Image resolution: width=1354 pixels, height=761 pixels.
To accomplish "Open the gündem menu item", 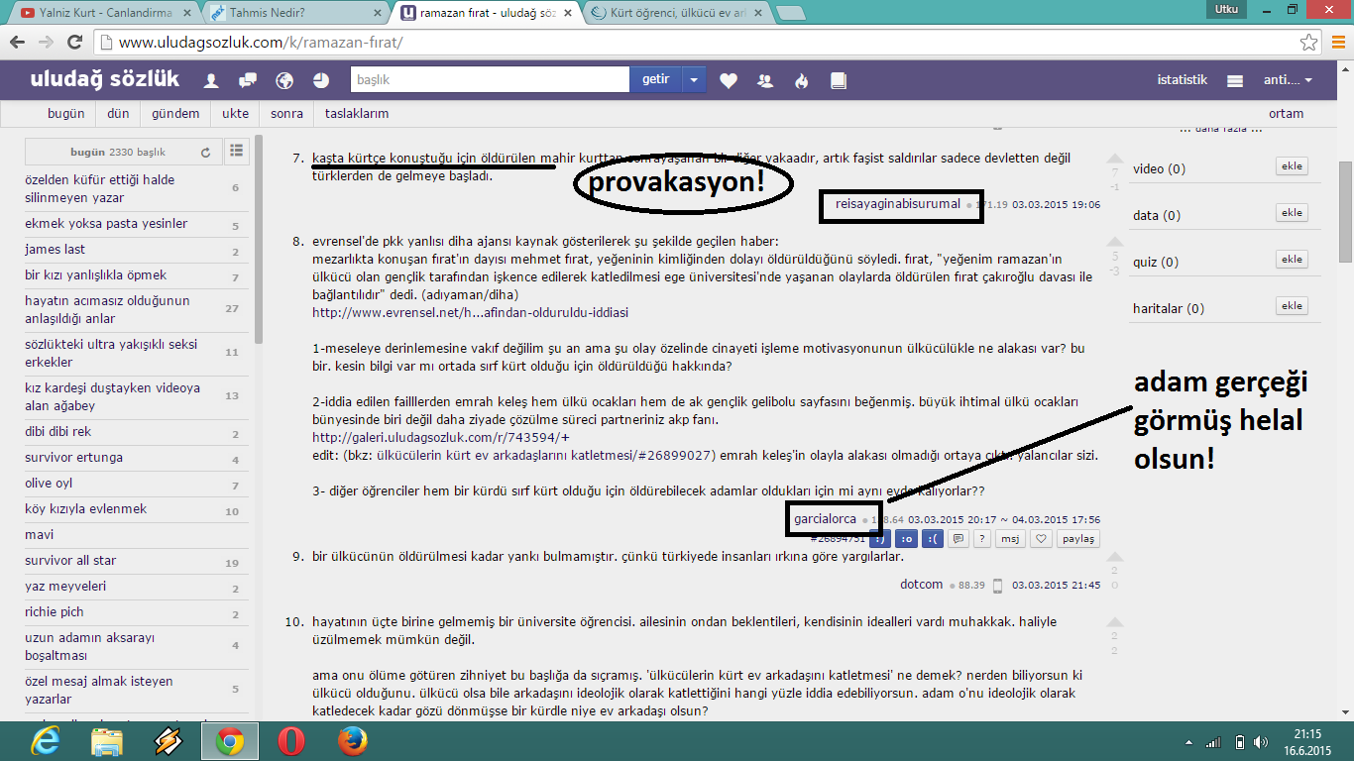I will (x=175, y=114).
